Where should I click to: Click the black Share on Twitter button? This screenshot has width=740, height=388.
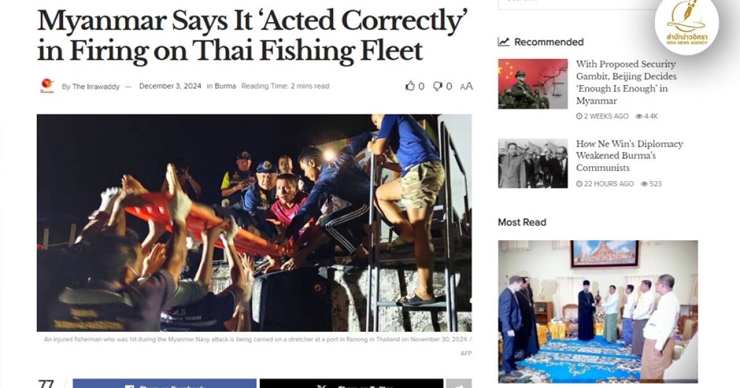351,384
